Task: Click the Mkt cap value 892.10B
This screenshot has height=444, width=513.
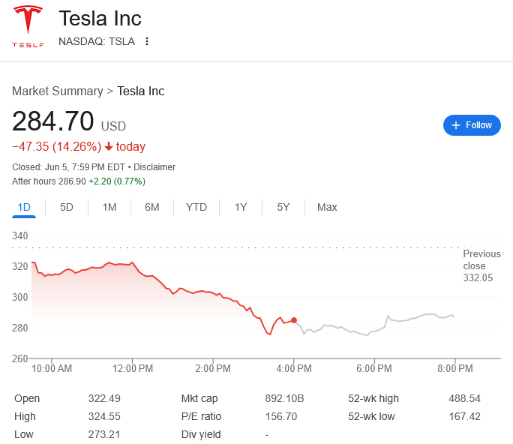Action: 285,398
